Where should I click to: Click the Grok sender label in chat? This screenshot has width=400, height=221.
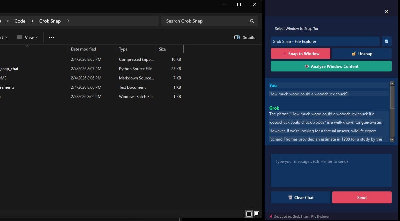(x=274, y=108)
